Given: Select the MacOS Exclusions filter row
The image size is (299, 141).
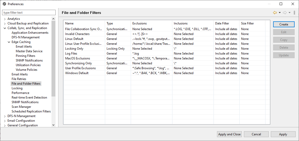Looking at the screenshot, I should (x=167, y=58).
